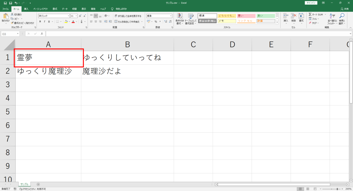Toggle middle vertical alignment
Viewport: 353px width, 191px height.
pos(96,16)
